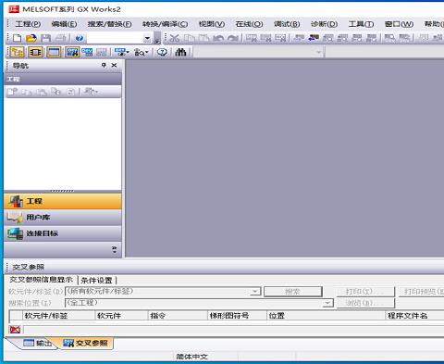Toggle the chip-shaped parts selection window icon
The image size is (444, 364).
pyautogui.click(x=35, y=52)
